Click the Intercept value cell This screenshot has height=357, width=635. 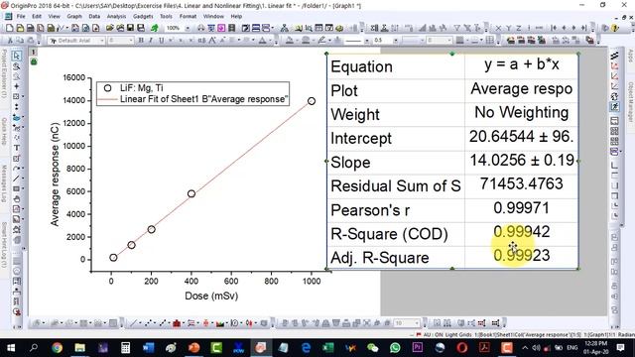click(522, 137)
